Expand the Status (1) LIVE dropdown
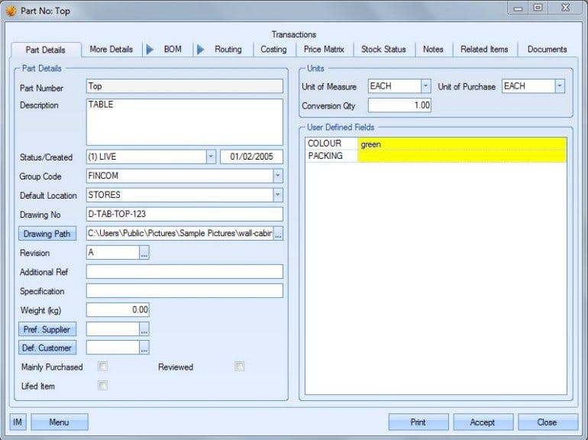Viewport: 588px width, 440px height. click(x=211, y=157)
